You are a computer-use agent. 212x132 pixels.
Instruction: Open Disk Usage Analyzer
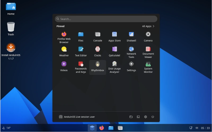pyautogui.click(x=114, y=67)
